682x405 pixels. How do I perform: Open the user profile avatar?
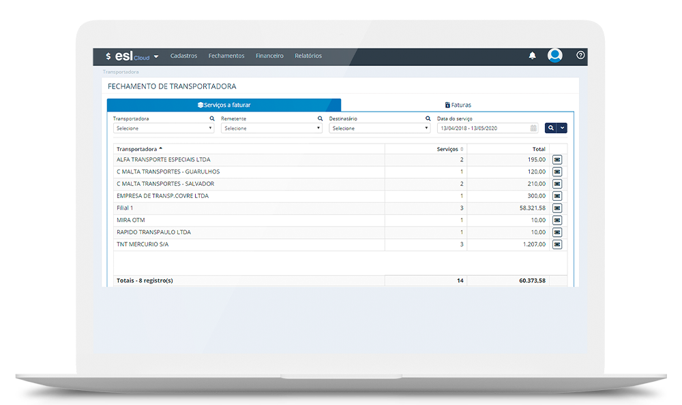point(555,56)
